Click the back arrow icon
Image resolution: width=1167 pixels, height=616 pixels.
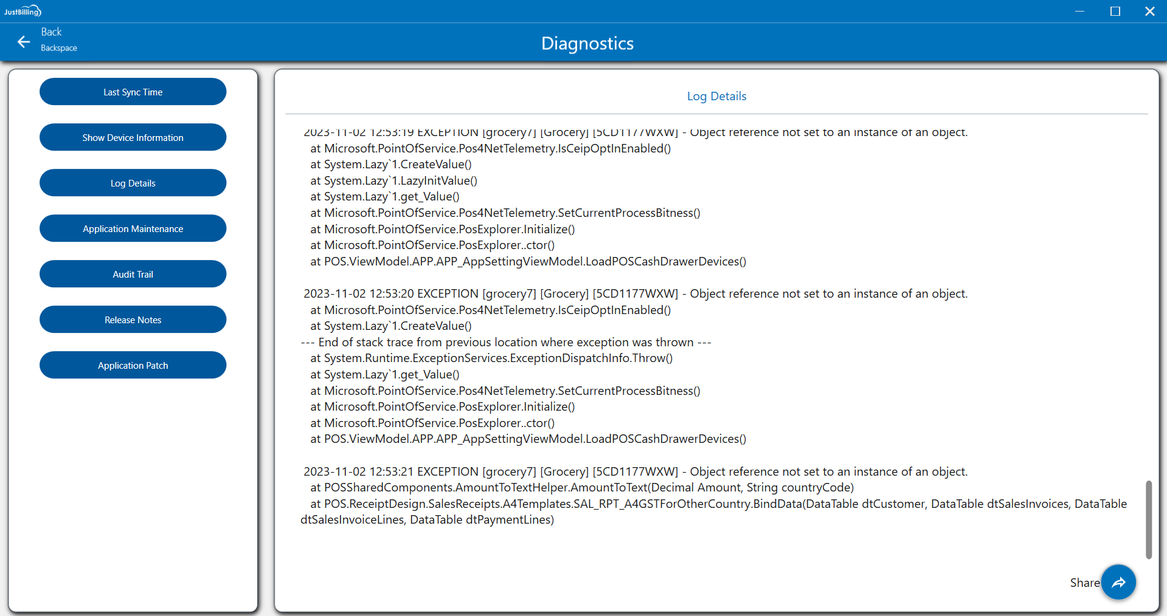click(24, 42)
